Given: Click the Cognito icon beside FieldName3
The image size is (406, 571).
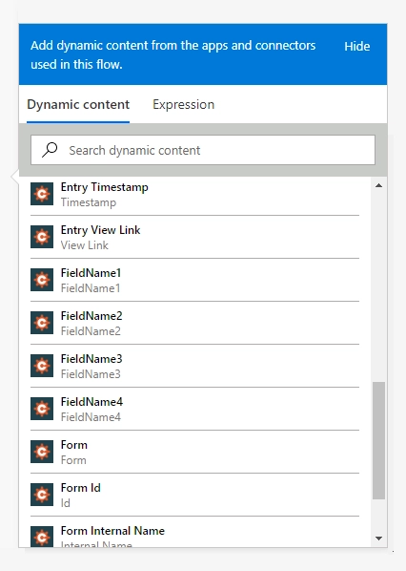Looking at the screenshot, I should [x=42, y=366].
